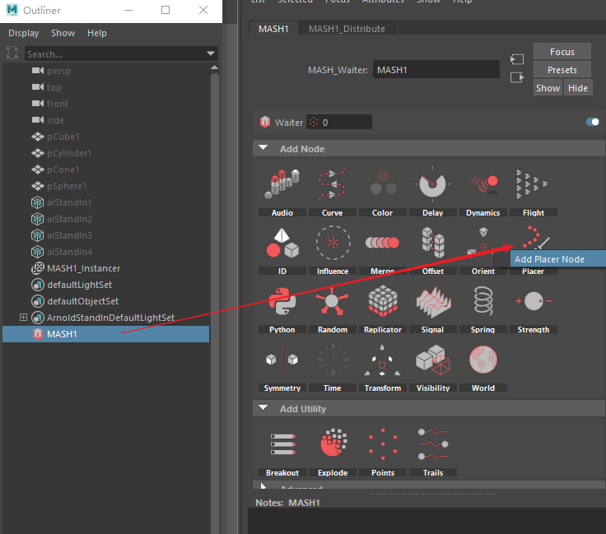This screenshot has width=606, height=534.
Task: Open the Outliner Display menu
Action: [x=24, y=33]
